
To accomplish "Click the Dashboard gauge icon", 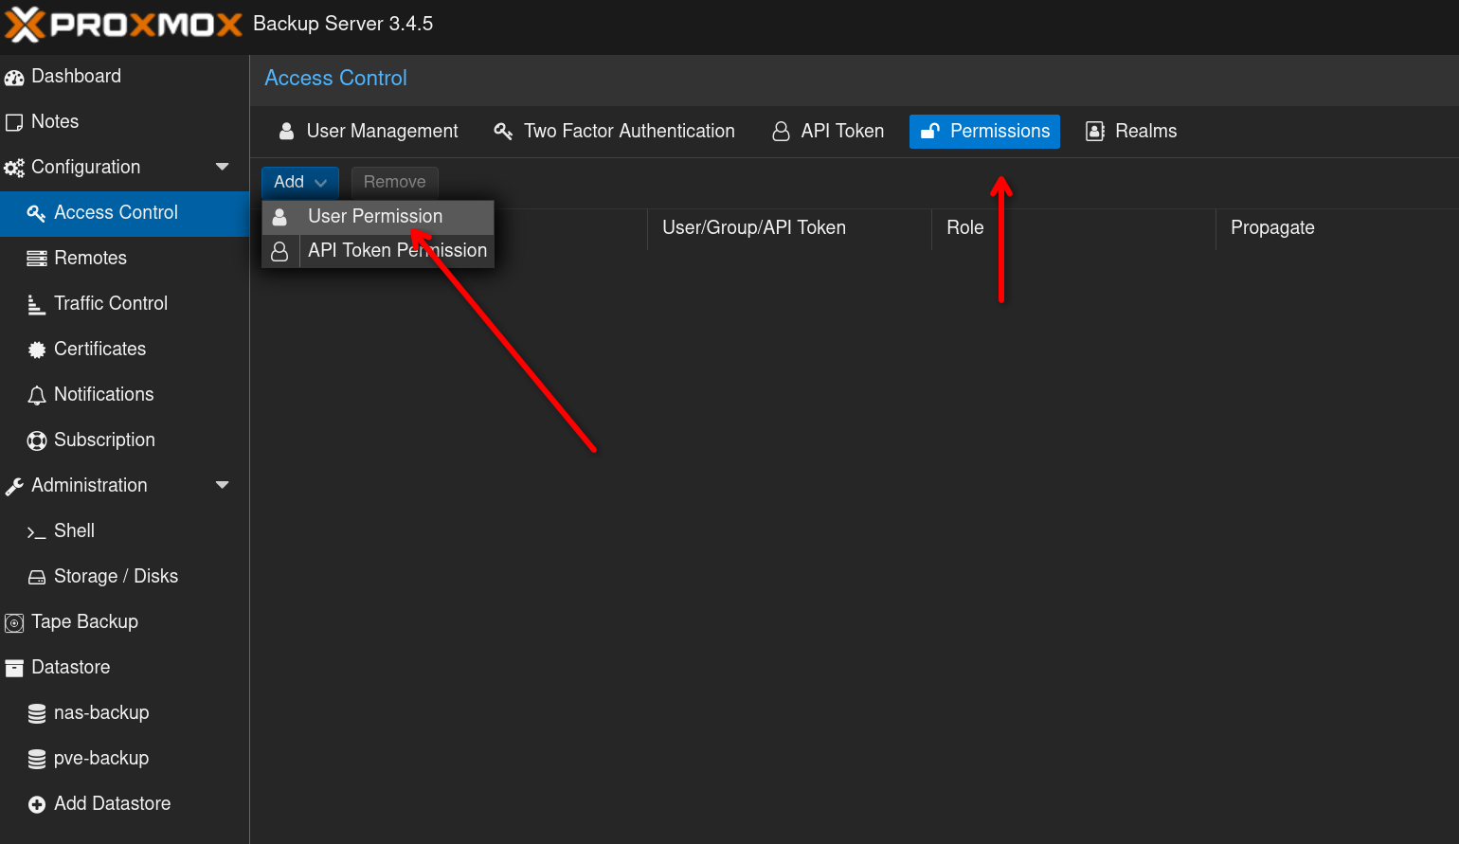I will [x=14, y=78].
